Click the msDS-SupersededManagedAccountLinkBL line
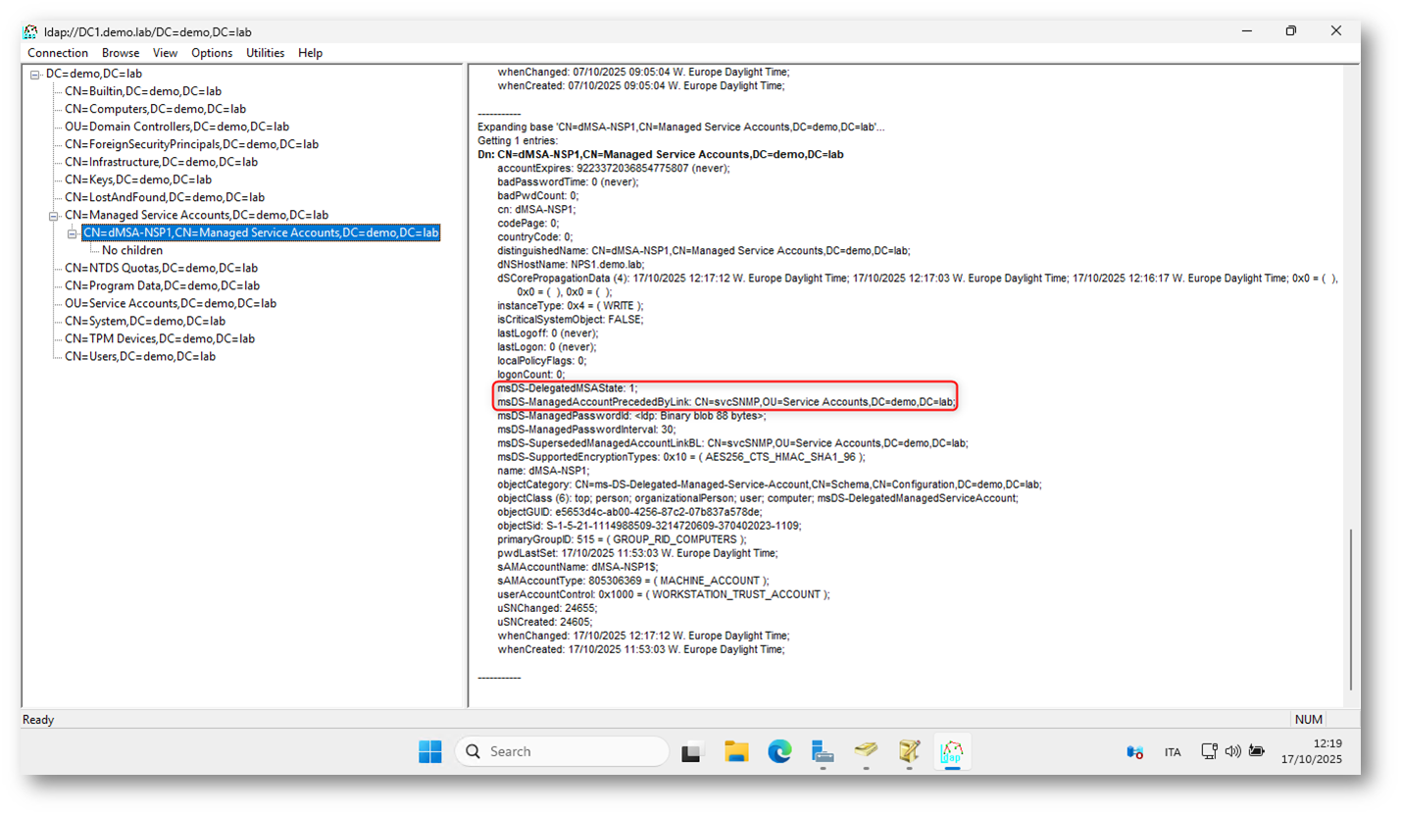This screenshot has width=1402, height=816. pos(732,443)
